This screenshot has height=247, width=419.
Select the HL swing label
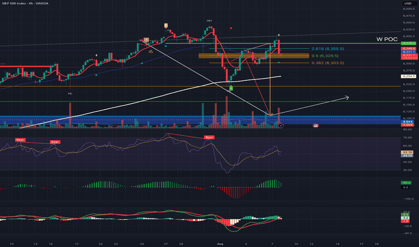(70, 93)
